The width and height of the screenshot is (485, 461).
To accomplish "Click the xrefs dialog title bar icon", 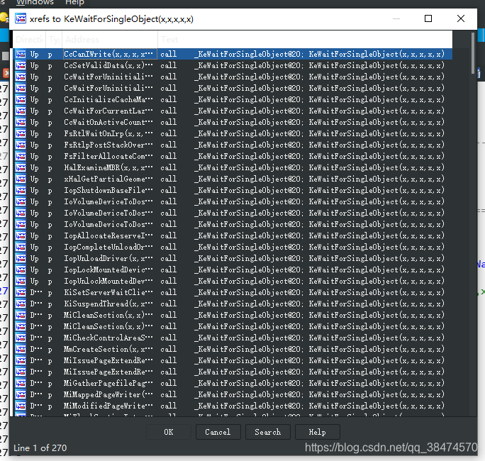I will [x=21, y=18].
